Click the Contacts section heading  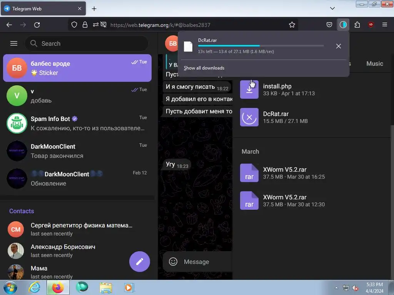(x=22, y=211)
